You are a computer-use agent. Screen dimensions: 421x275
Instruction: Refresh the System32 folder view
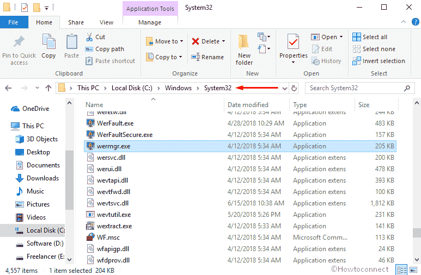click(x=294, y=88)
